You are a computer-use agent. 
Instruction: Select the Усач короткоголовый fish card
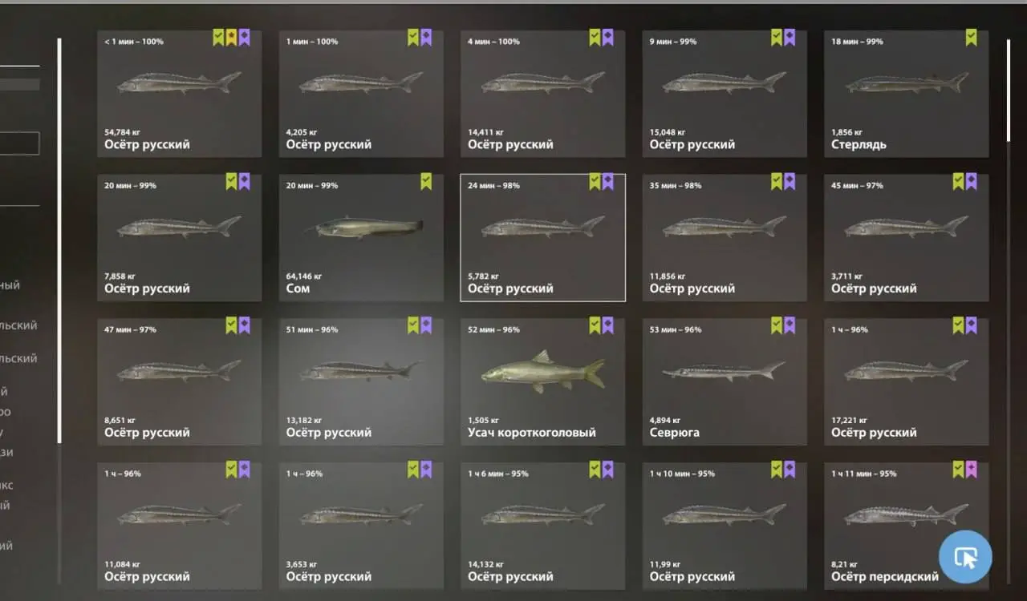coord(543,381)
